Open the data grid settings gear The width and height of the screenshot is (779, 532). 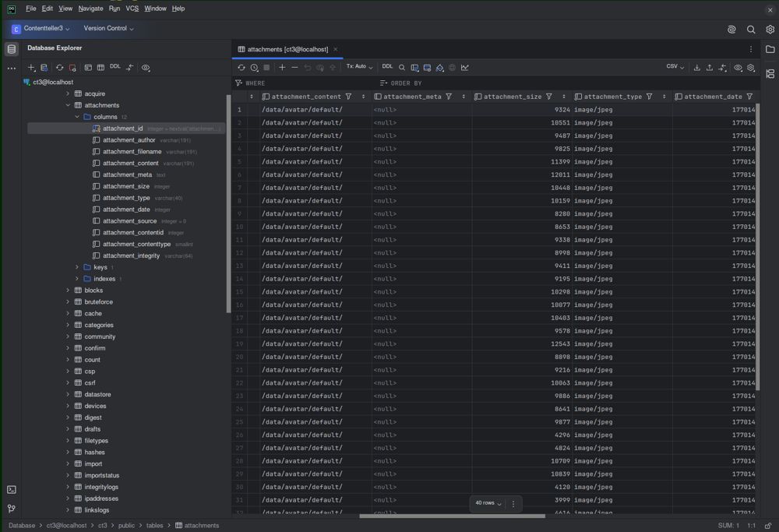coord(751,68)
